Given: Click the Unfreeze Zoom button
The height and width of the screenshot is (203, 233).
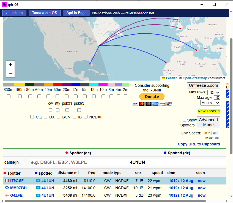Looking at the screenshot, I should (204, 85).
